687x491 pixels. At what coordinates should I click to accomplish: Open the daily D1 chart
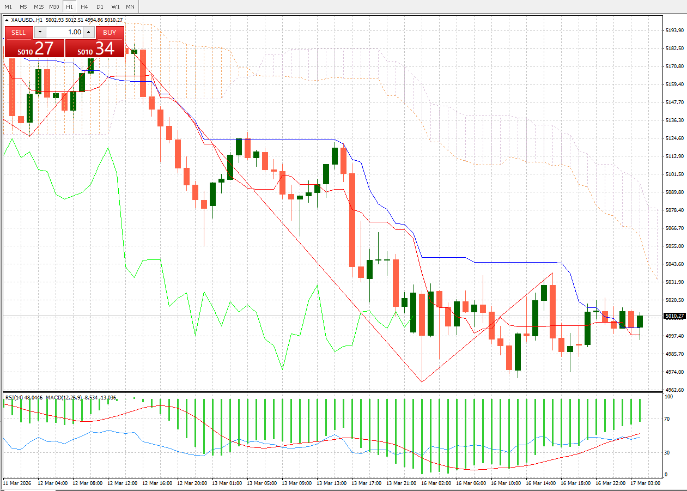(x=99, y=7)
